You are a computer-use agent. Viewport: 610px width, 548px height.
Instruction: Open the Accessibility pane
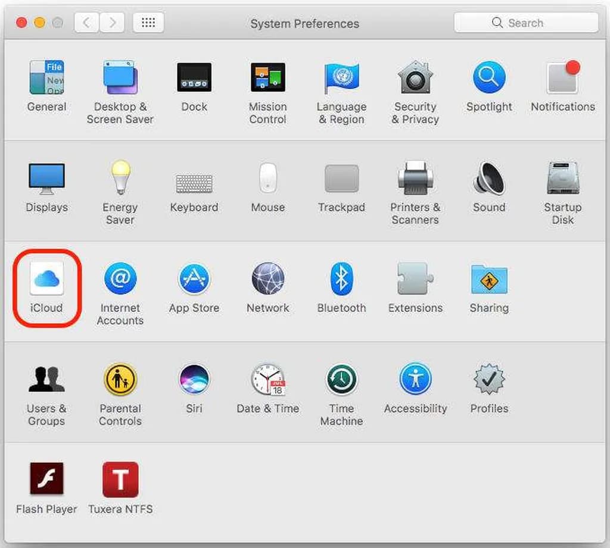click(415, 380)
